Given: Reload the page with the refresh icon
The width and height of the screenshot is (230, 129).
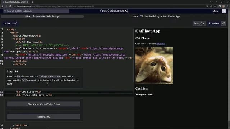Looking at the screenshot, I should tap(10, 6).
